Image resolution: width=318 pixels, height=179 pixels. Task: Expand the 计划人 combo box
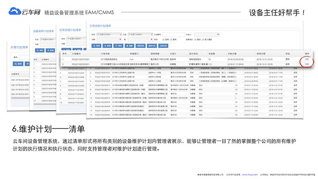tap(207, 35)
